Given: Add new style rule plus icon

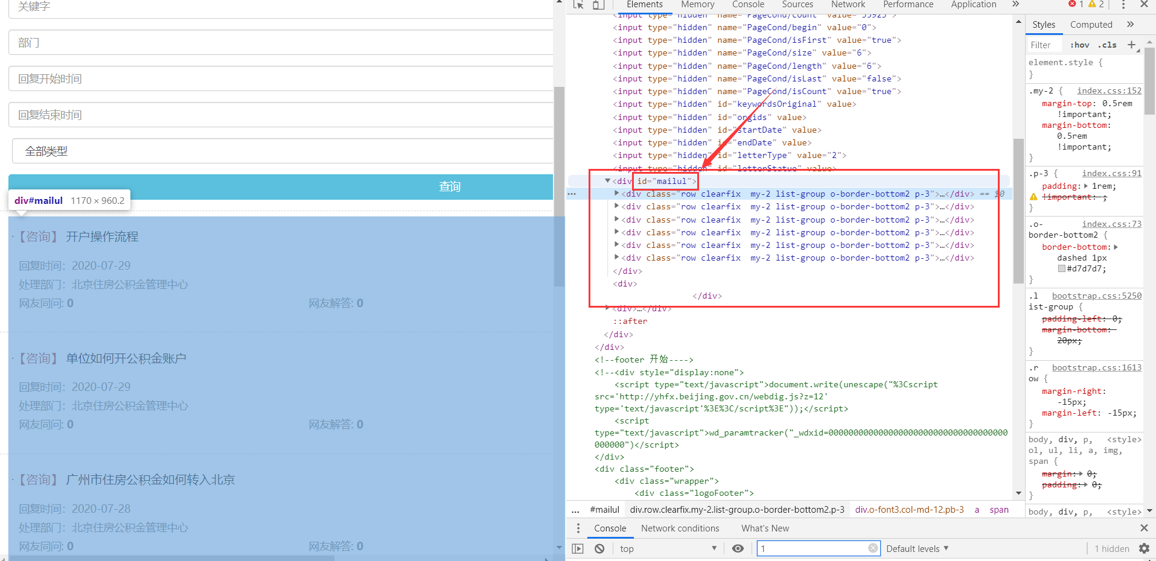Looking at the screenshot, I should click(x=1131, y=45).
